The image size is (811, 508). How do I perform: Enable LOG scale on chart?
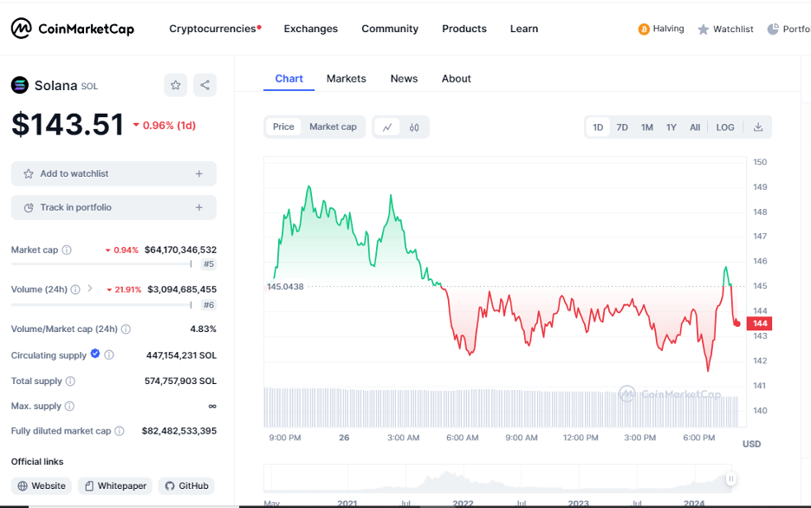click(x=725, y=127)
